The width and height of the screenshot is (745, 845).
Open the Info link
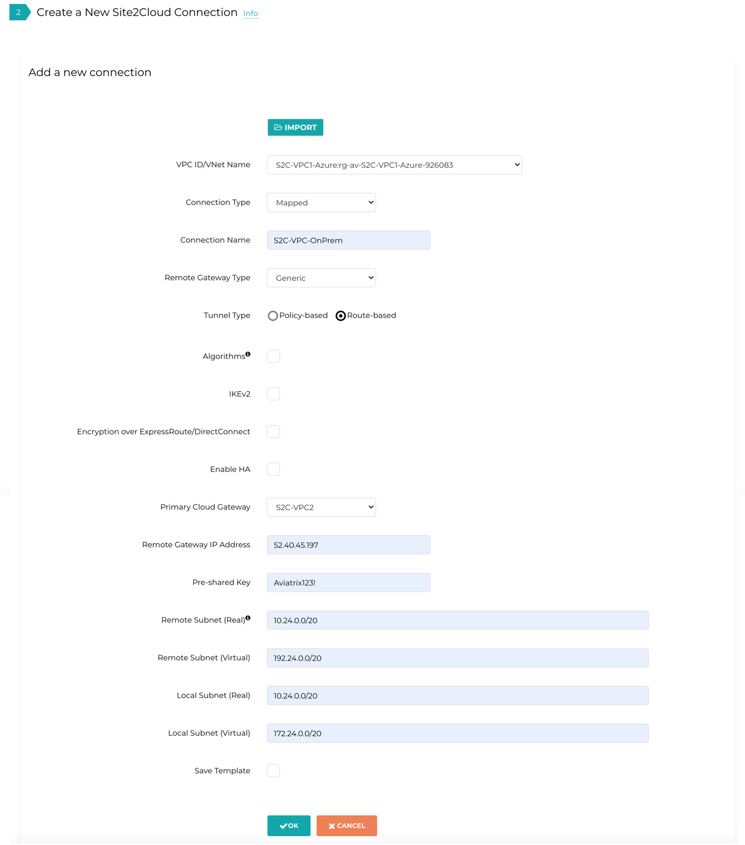tap(251, 14)
